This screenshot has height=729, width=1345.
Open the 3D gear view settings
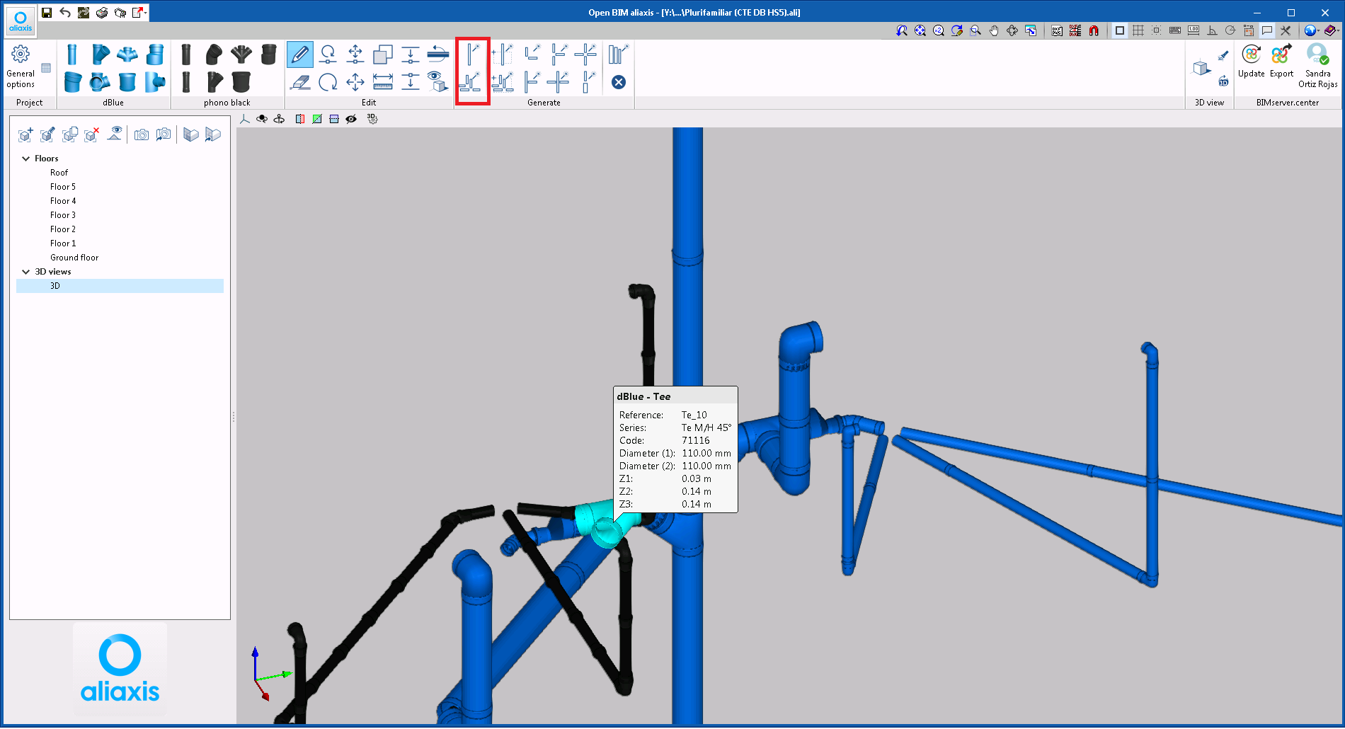[372, 119]
